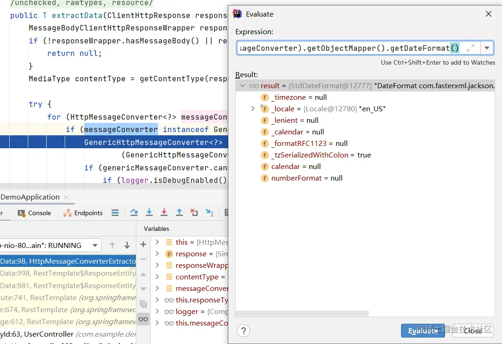This screenshot has width=502, height=344.
Task: Close the DemoApplication debug tab
Action: 66,197
